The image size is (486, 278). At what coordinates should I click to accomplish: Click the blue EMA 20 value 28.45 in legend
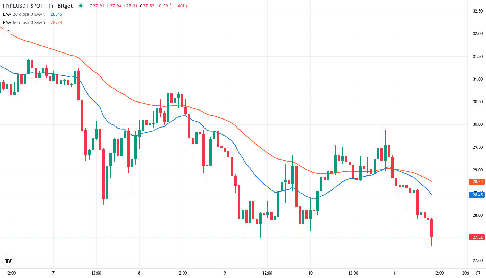(56, 14)
